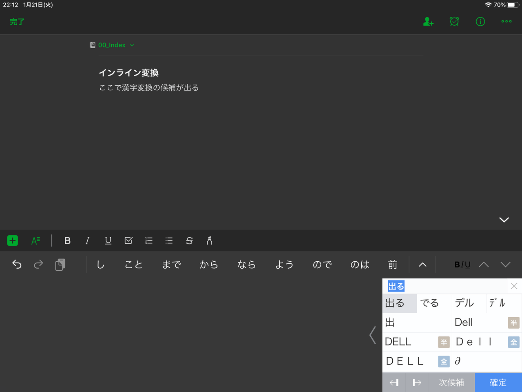Open the three-dots more options menu
The image size is (522, 392).
coord(507,22)
